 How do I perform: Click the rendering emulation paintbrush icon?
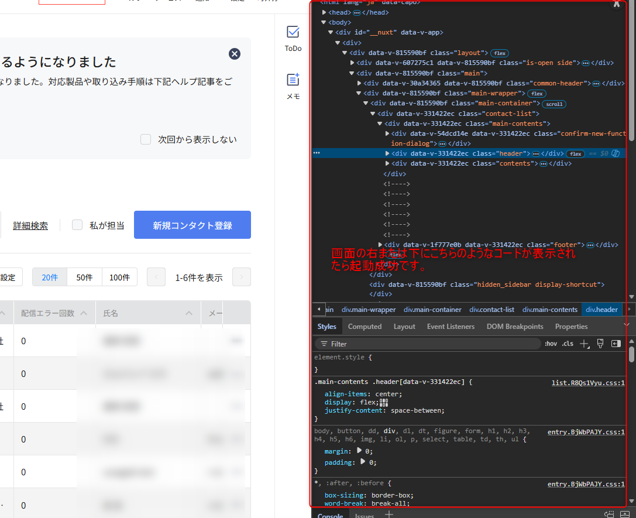point(600,344)
